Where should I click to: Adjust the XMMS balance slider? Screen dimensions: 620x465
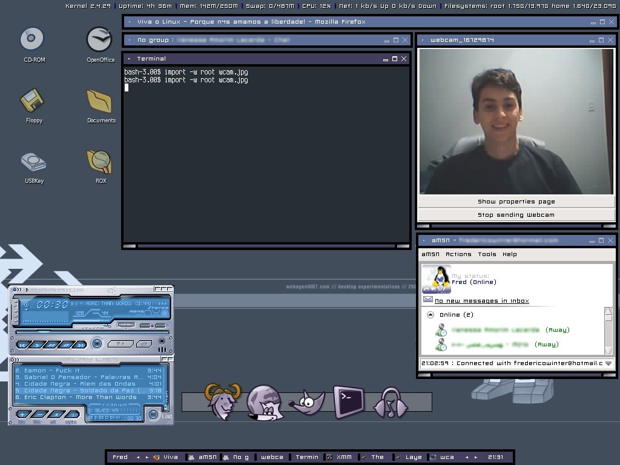pos(127,325)
